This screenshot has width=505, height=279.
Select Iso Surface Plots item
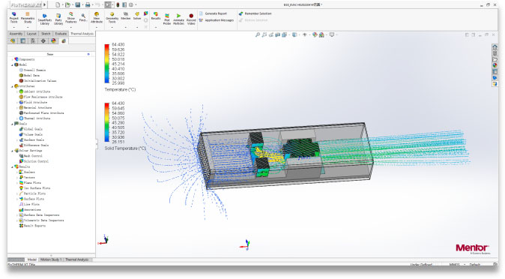click(x=34, y=188)
